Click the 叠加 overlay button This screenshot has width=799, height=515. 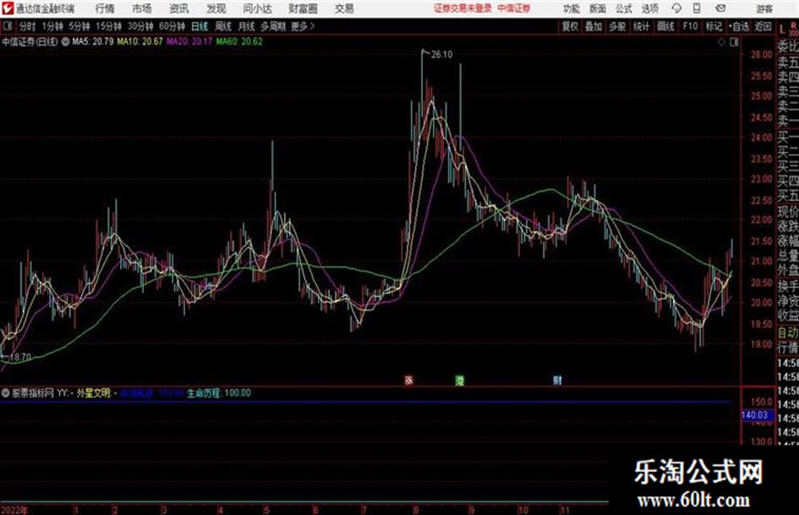(594, 26)
